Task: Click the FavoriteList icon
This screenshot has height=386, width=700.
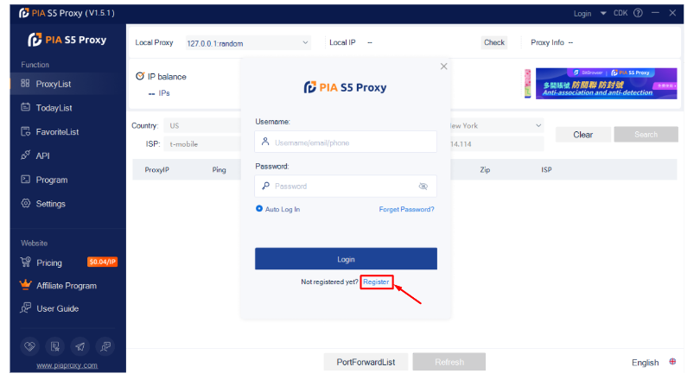Action: click(x=25, y=131)
